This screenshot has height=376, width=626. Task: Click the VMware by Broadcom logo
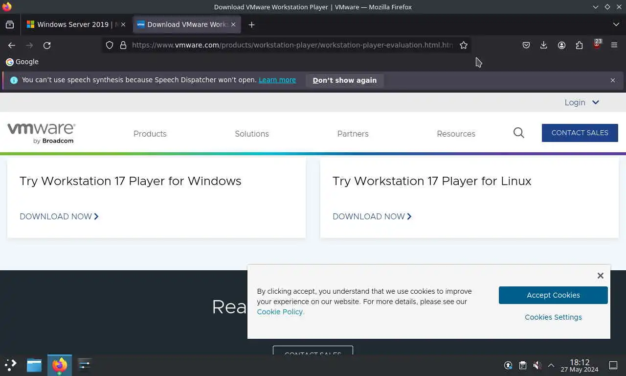click(x=42, y=133)
